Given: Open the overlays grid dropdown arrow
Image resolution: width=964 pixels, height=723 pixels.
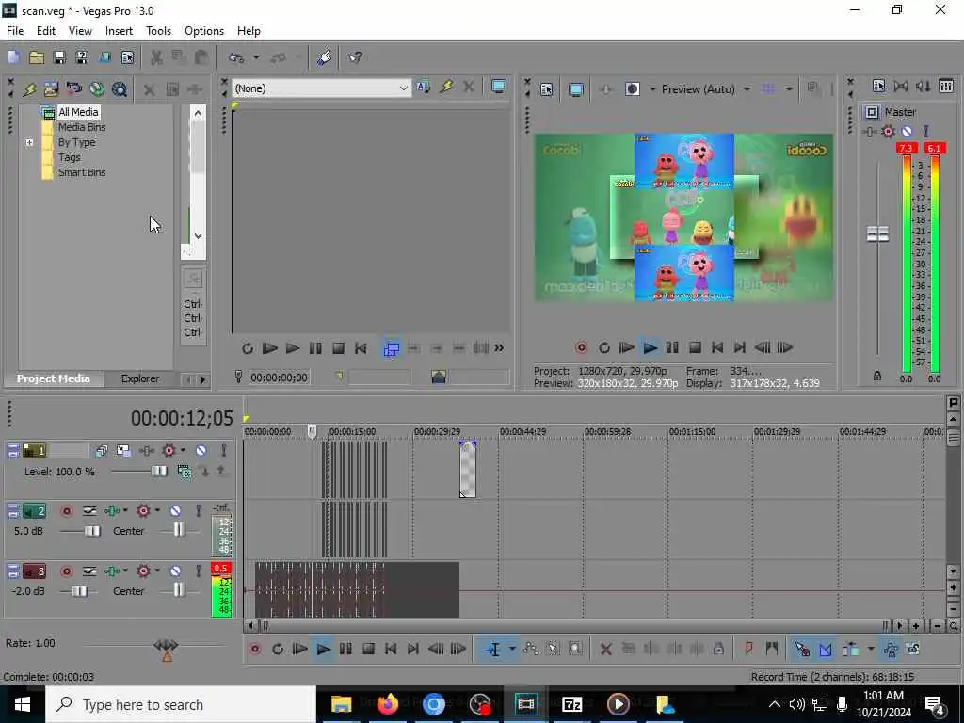Looking at the screenshot, I should 789,89.
